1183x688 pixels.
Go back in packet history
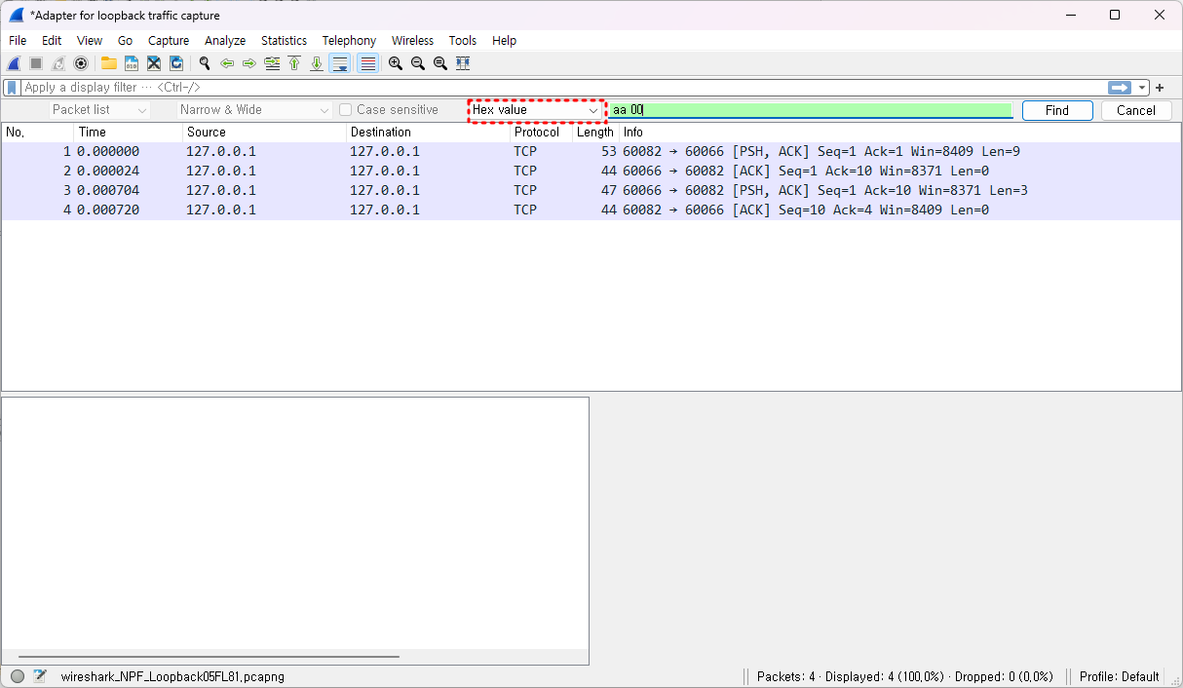227,63
